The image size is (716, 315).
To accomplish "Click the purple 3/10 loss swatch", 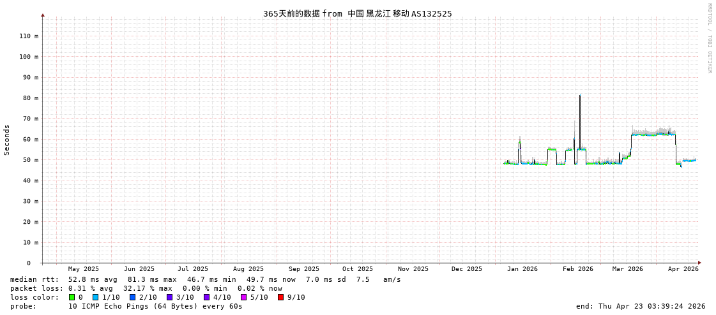I will click(169, 297).
